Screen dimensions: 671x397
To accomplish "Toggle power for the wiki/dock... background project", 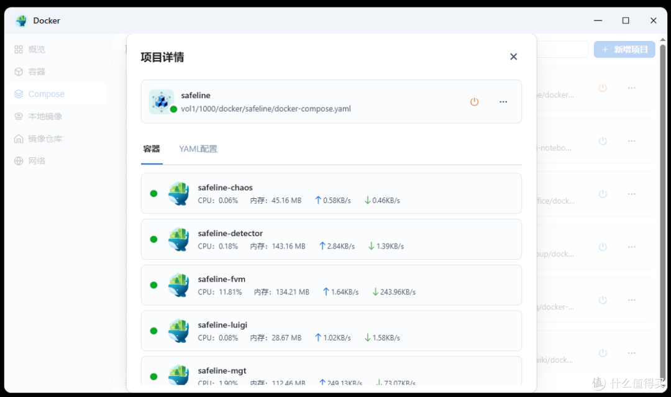I will [603, 353].
